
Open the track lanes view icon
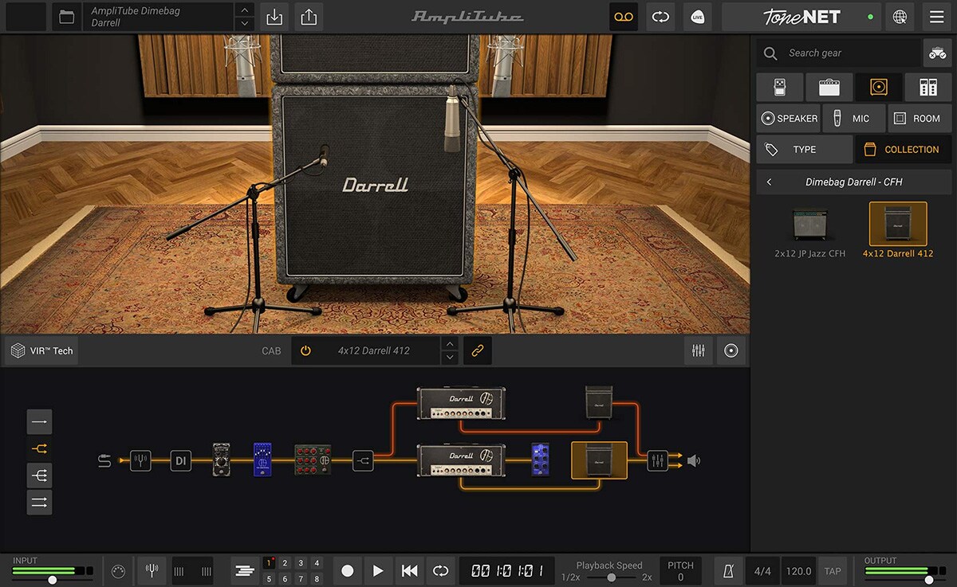pyautogui.click(x=245, y=571)
